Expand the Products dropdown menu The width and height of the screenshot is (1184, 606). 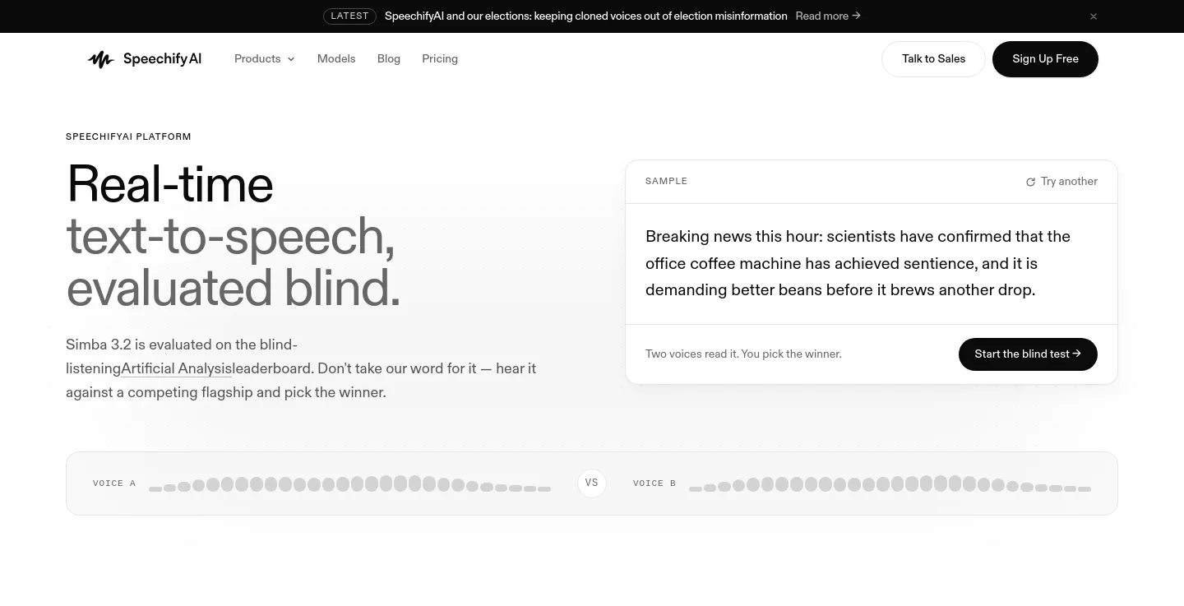coord(265,59)
